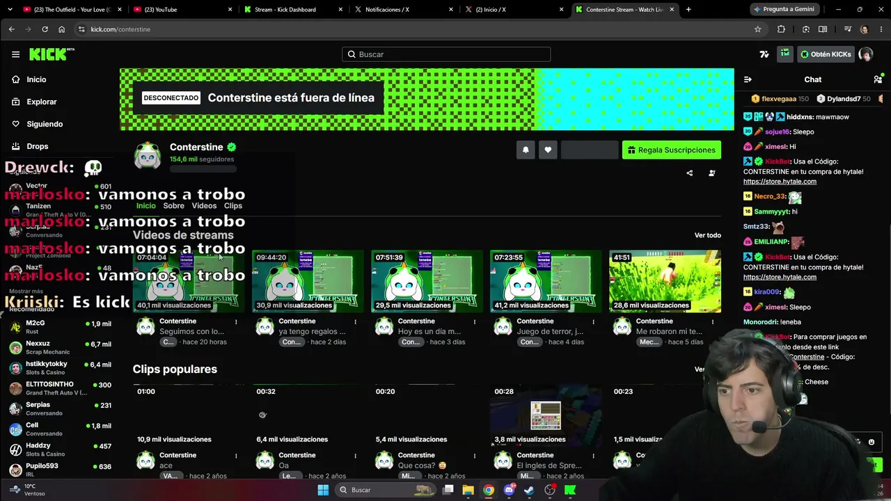This screenshot has height=501, width=891.
Task: Click the user report icon beside share
Action: 711,173
